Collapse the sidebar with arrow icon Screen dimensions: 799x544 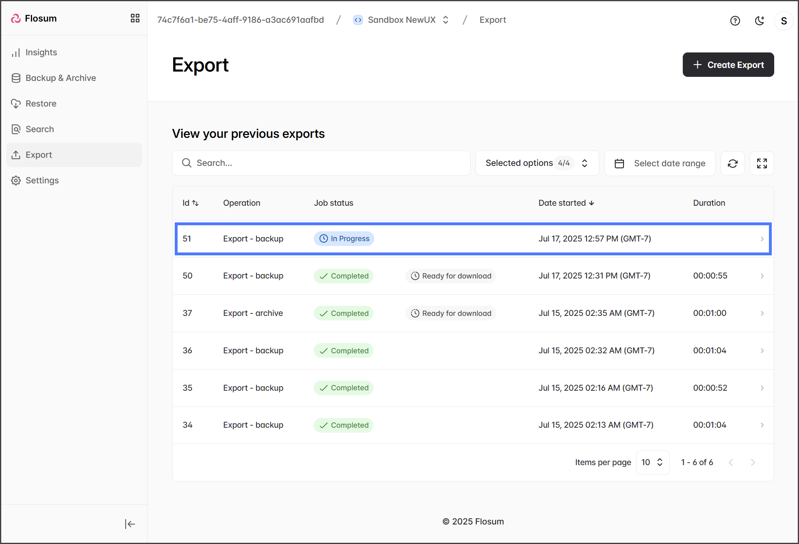coord(130,524)
